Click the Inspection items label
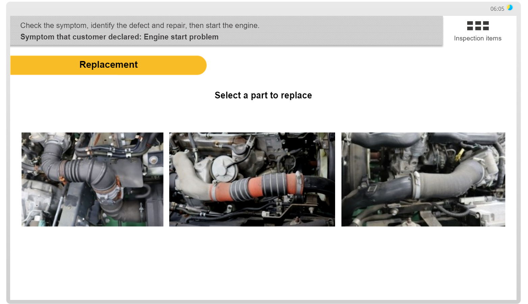Screen dimensions: 528x304 (x=477, y=38)
